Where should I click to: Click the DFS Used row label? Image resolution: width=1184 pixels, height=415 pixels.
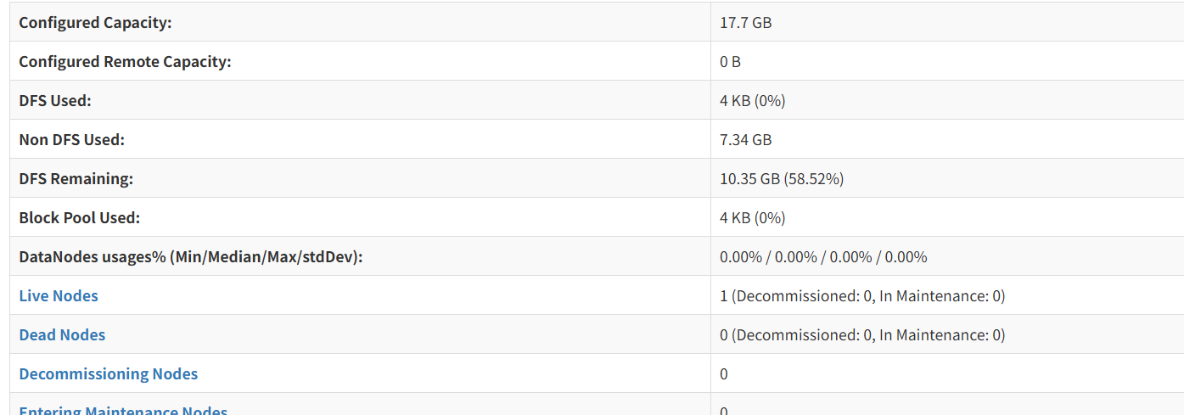click(54, 101)
